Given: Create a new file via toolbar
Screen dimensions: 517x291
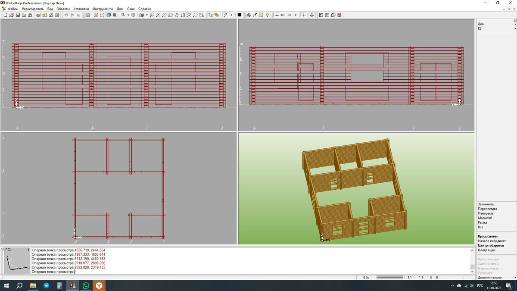Looking at the screenshot, I should pos(5,15).
